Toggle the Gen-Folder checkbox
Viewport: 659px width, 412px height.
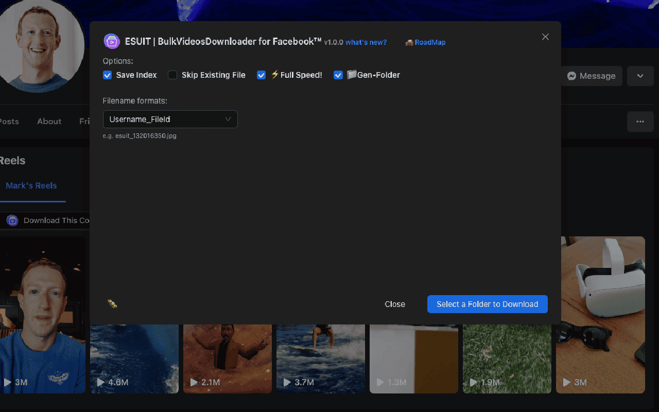338,75
